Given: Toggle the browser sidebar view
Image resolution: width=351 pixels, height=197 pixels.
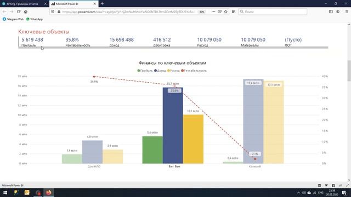Looking at the screenshot, I should (331, 11).
